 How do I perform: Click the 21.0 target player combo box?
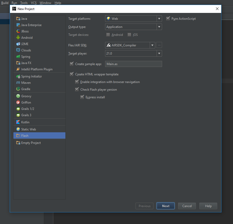pyautogui.click(x=133, y=53)
